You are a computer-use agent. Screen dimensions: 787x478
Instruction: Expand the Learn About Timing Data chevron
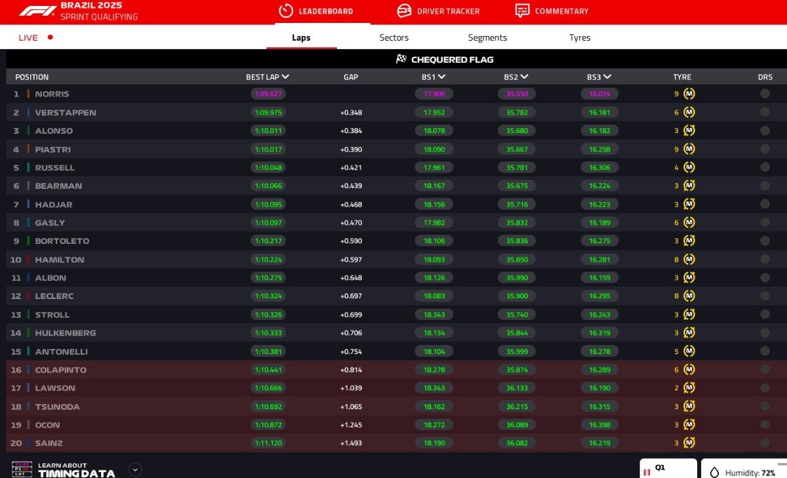point(134,470)
